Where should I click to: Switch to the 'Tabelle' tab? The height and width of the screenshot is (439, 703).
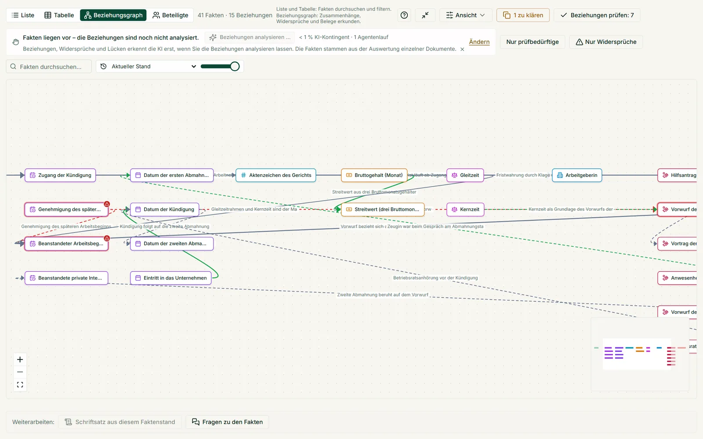pyautogui.click(x=59, y=15)
